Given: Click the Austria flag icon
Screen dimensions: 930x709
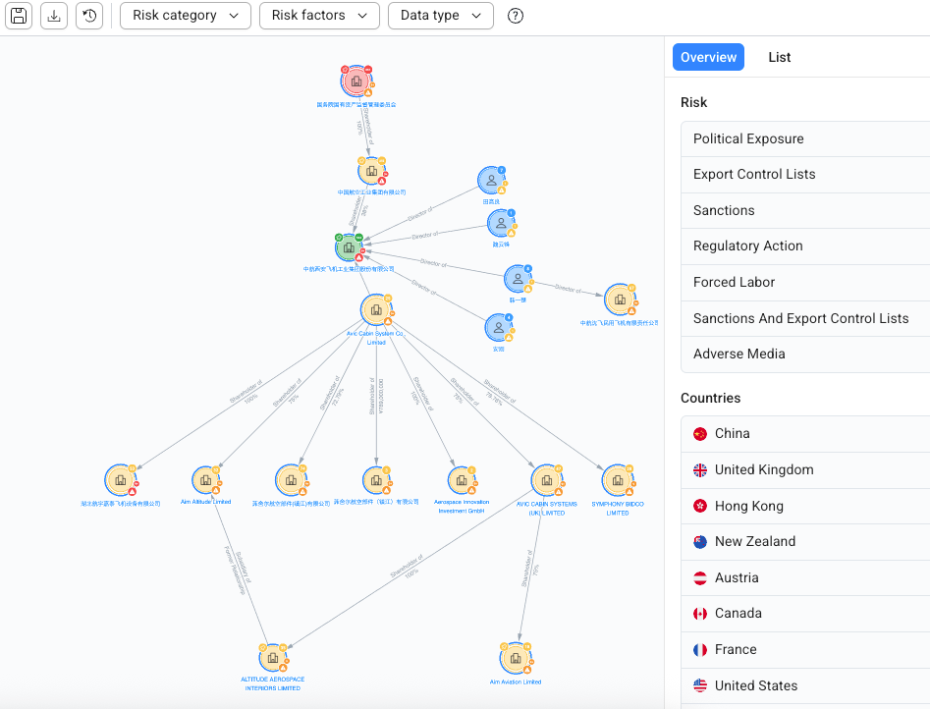Looking at the screenshot, I should click(700, 577).
